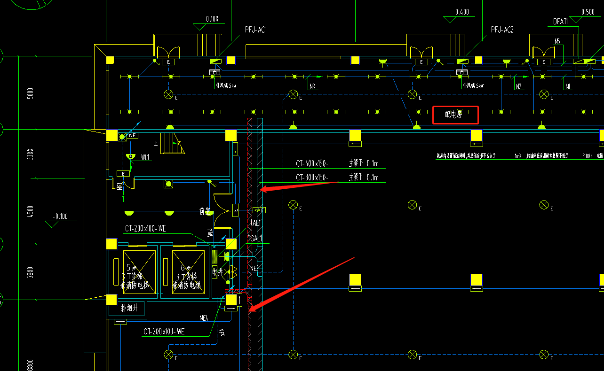Click the 电井 shaft label
The image size is (604, 371).
217,271
